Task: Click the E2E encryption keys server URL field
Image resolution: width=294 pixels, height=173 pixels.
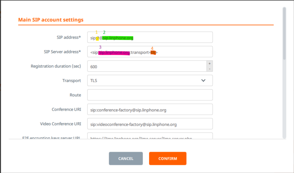Action: (150, 137)
